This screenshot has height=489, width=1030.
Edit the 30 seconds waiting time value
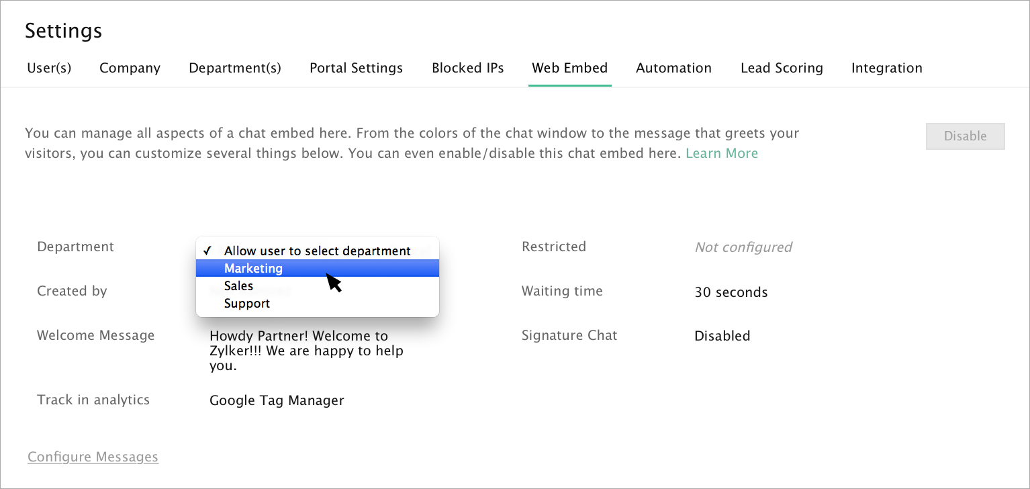tap(731, 292)
